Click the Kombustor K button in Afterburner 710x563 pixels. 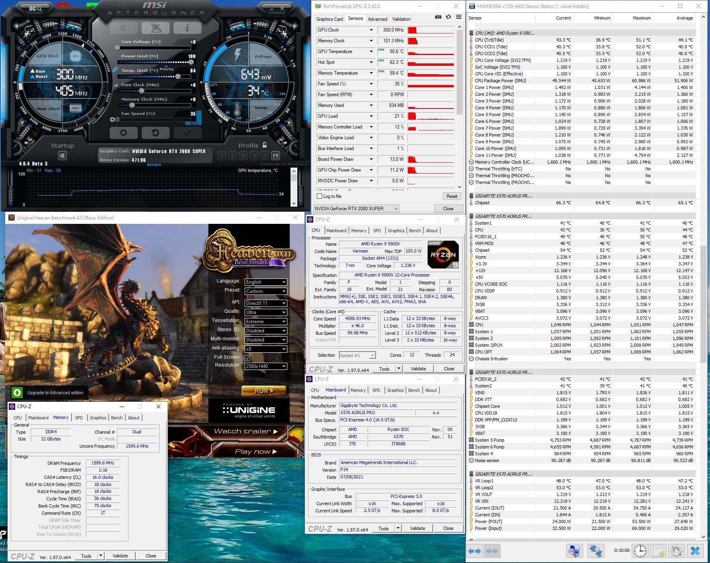(123, 28)
